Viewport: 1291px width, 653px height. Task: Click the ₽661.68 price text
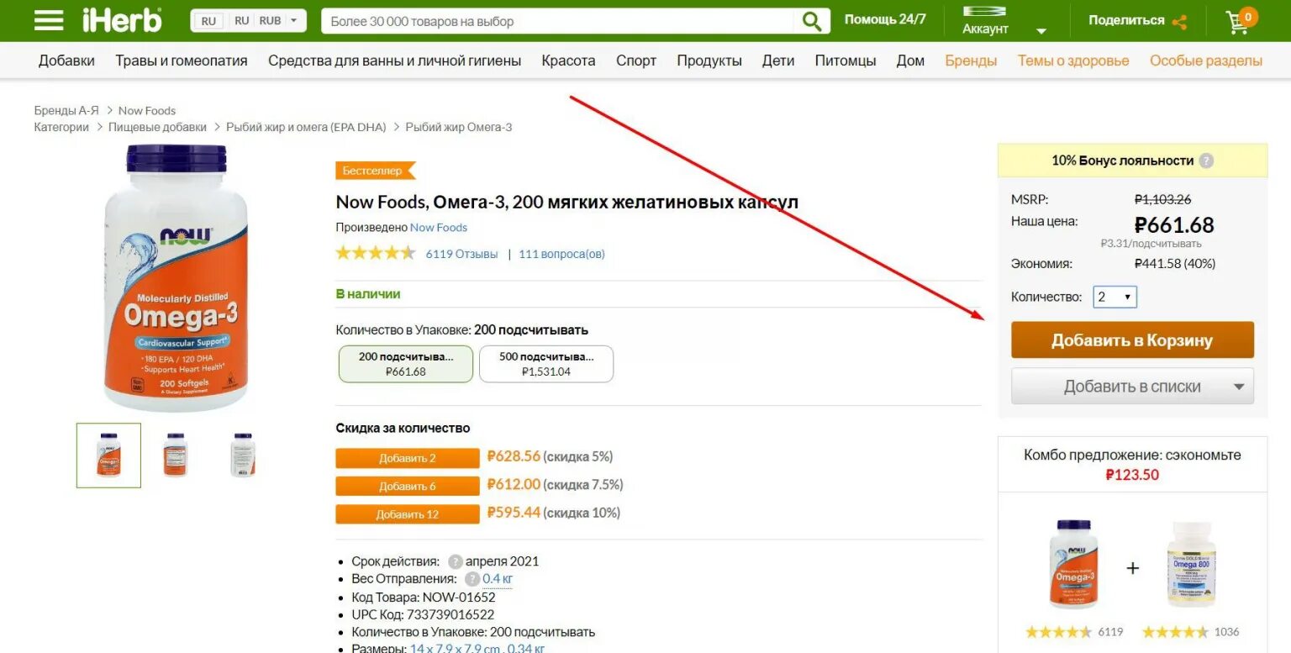[1174, 225]
